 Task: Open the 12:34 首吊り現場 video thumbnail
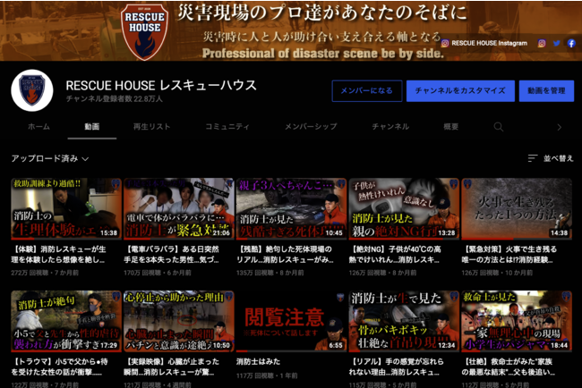404,321
